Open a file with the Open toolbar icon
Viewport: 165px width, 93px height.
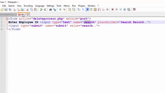[2, 10]
